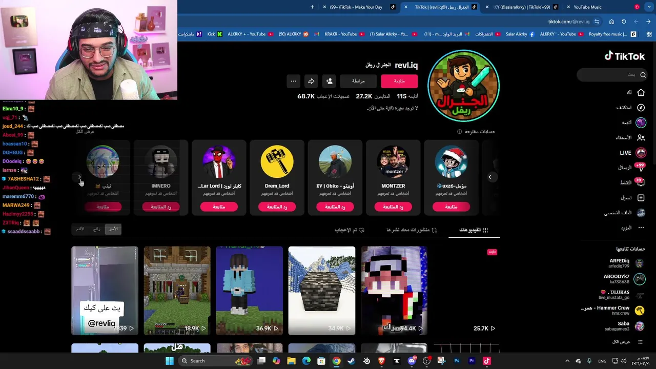Expand the browser tab list dropdown
The width and height of the screenshot is (656, 369).
648,7
